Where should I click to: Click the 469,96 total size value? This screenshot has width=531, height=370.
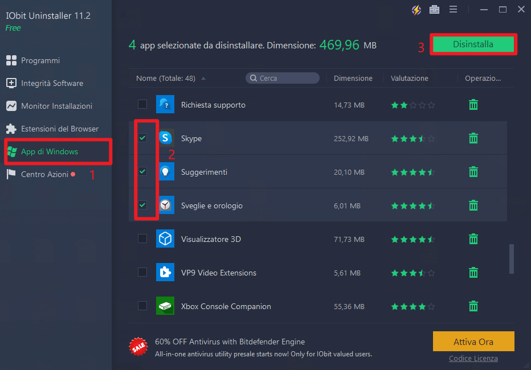point(339,44)
